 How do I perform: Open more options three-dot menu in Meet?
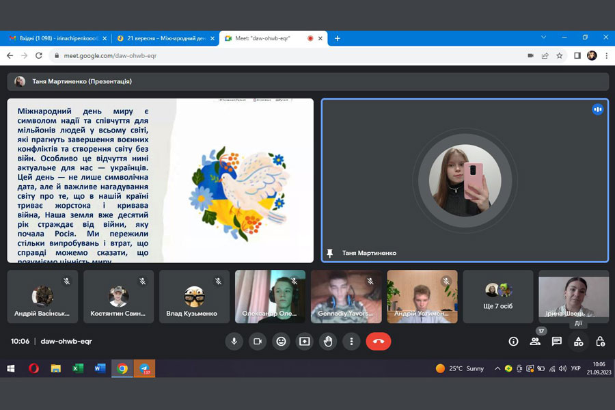[351, 342]
